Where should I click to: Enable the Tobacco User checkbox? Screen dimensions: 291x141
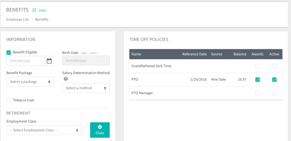(x=9, y=100)
